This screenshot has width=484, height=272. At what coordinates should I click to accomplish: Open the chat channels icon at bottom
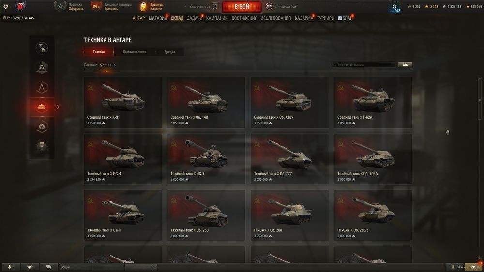click(49, 267)
